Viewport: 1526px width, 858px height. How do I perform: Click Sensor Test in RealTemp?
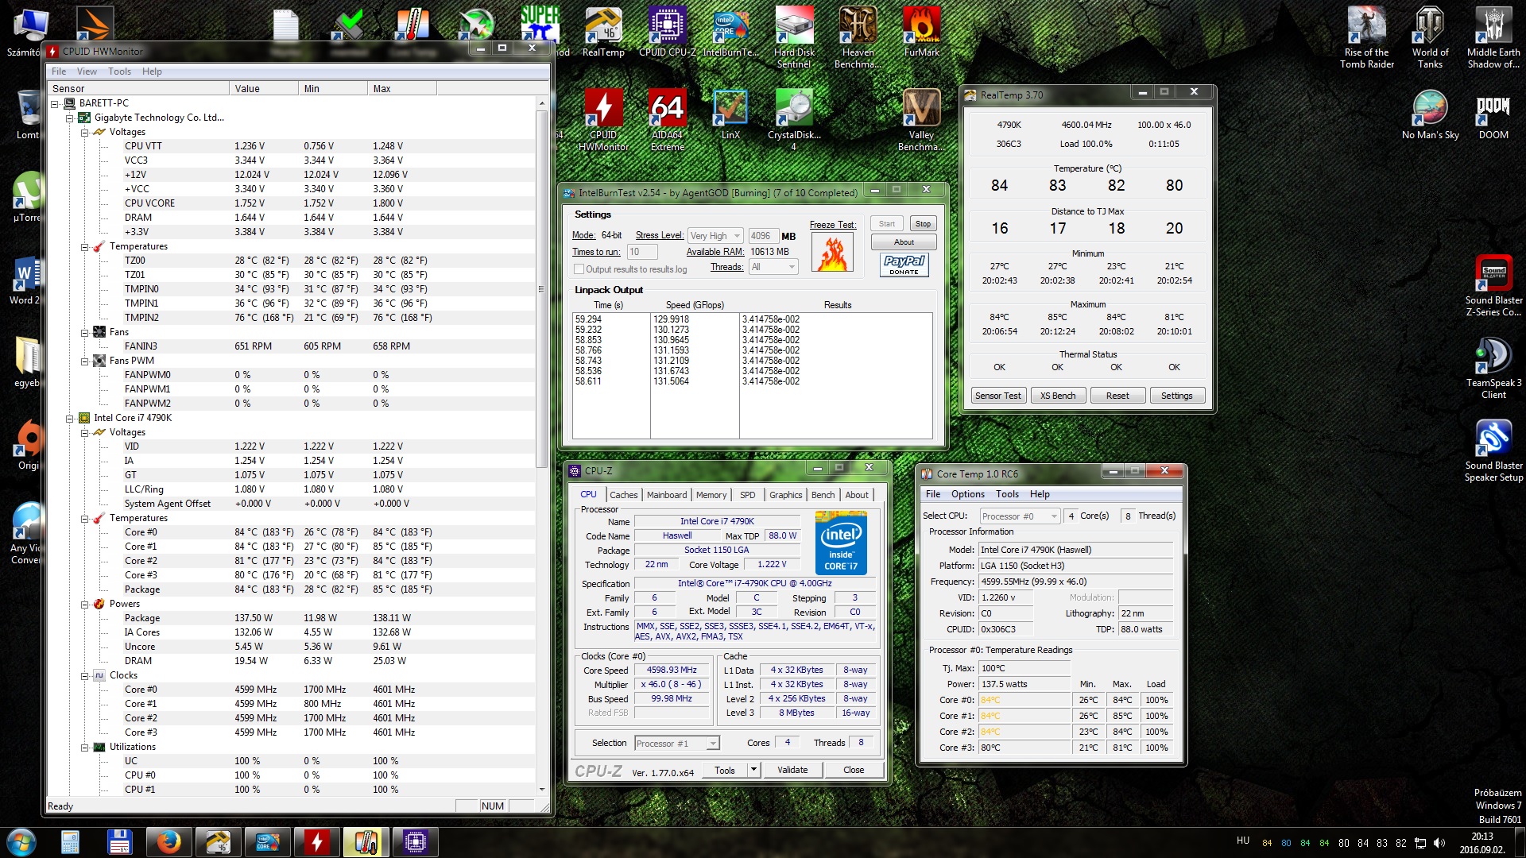tap(997, 396)
